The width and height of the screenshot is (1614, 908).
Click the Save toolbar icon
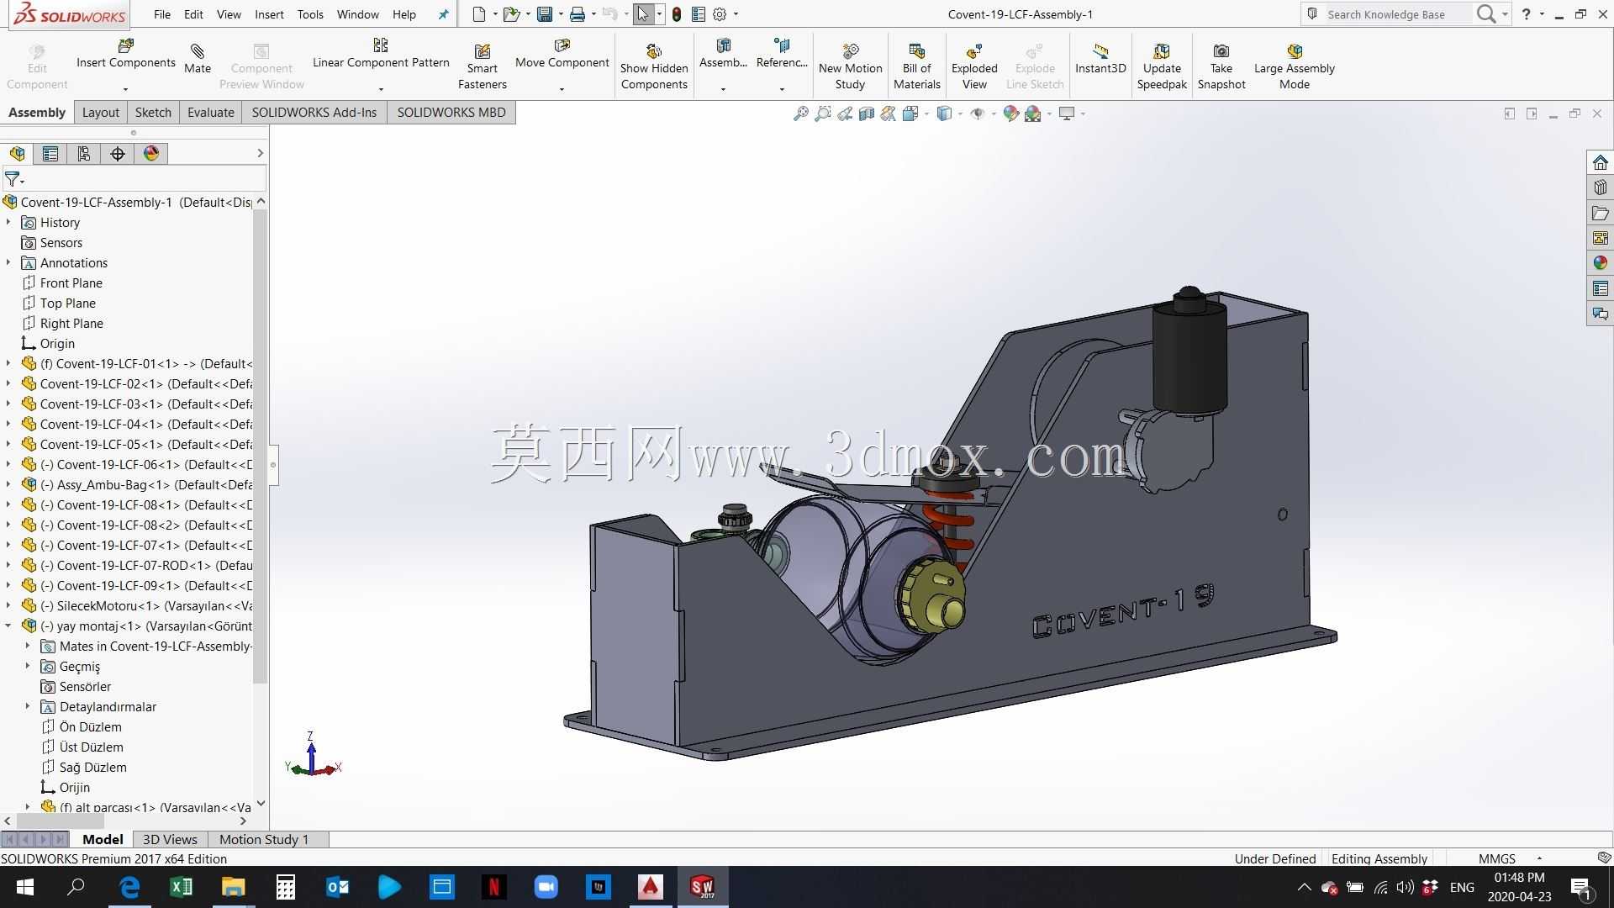545,14
